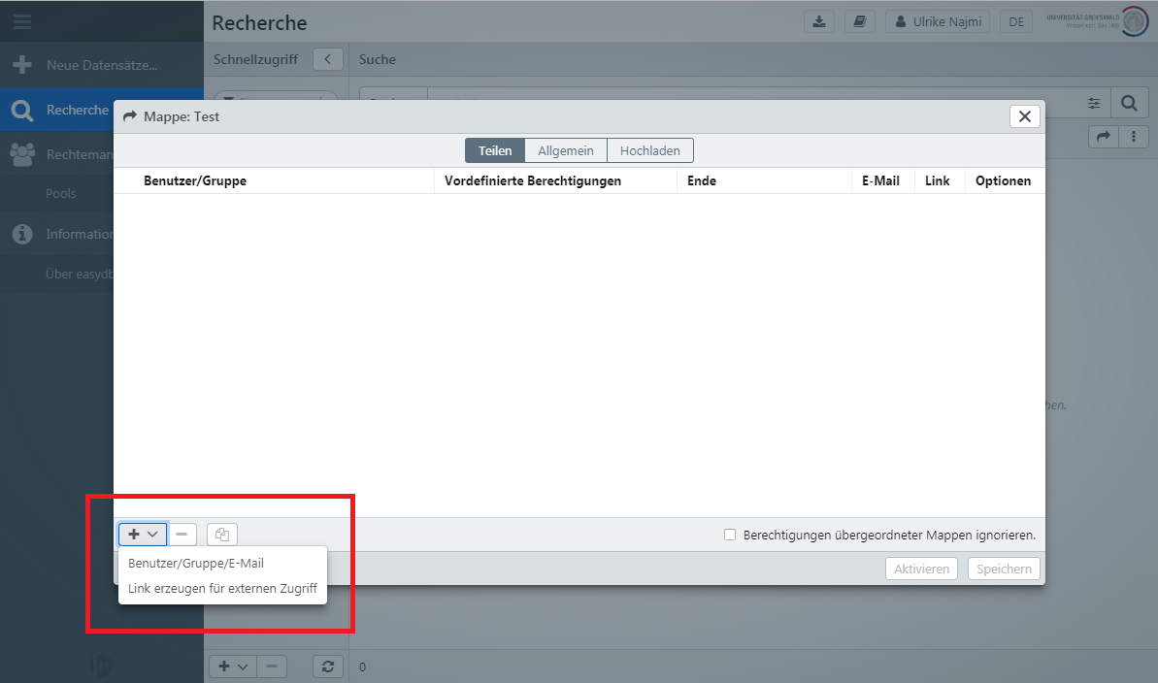Open search filter settings icon
This screenshot has width=1158, height=683.
pos(1094,103)
